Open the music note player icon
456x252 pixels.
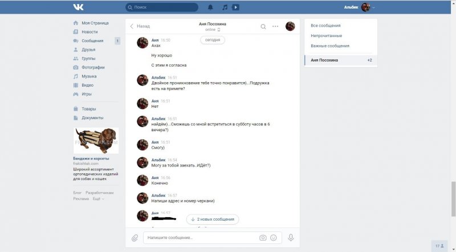(x=225, y=7)
